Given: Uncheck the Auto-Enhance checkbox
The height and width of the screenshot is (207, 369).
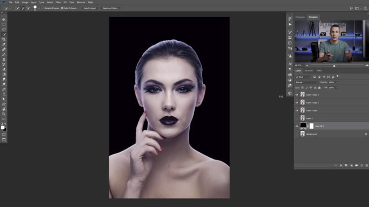Looking at the screenshot, I should tap(62, 8).
